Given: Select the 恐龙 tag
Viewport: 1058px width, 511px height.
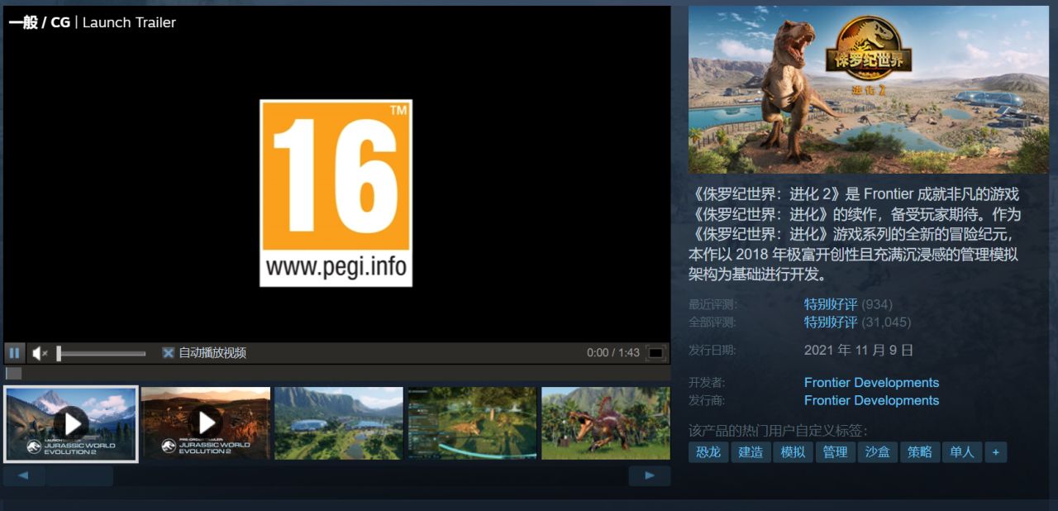Looking at the screenshot, I should 708,451.
